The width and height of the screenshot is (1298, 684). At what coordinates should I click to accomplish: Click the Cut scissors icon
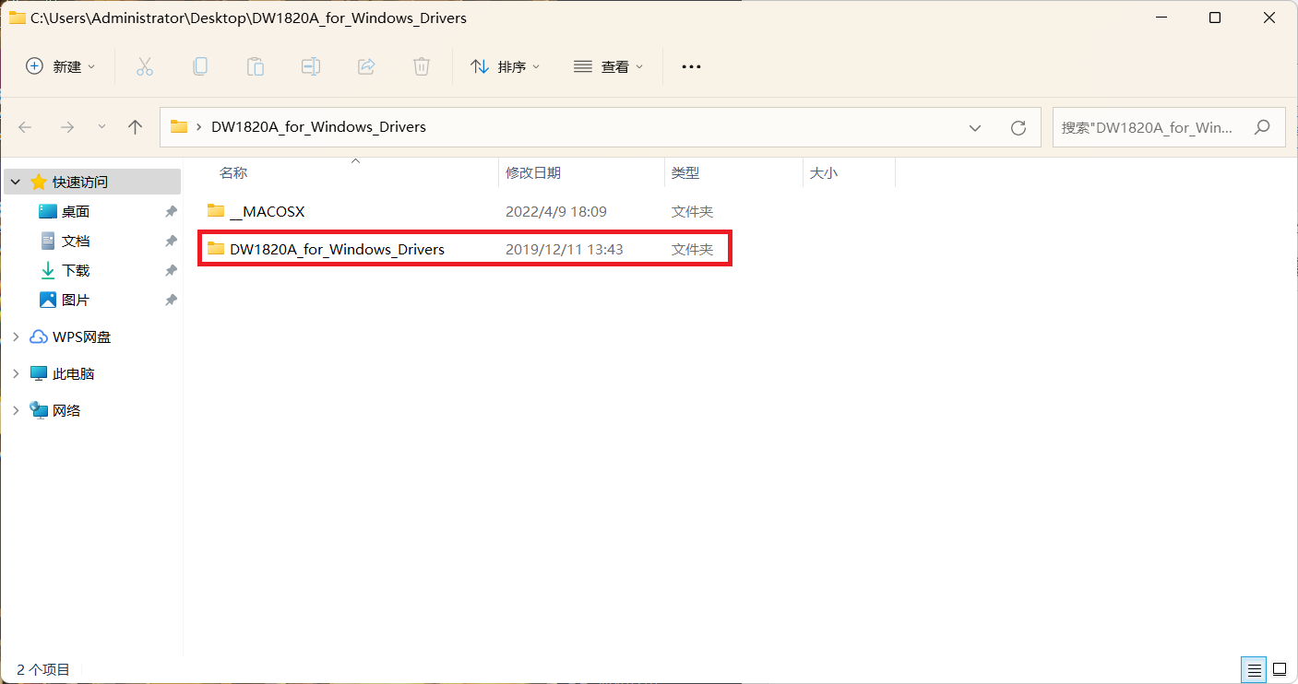click(x=145, y=66)
